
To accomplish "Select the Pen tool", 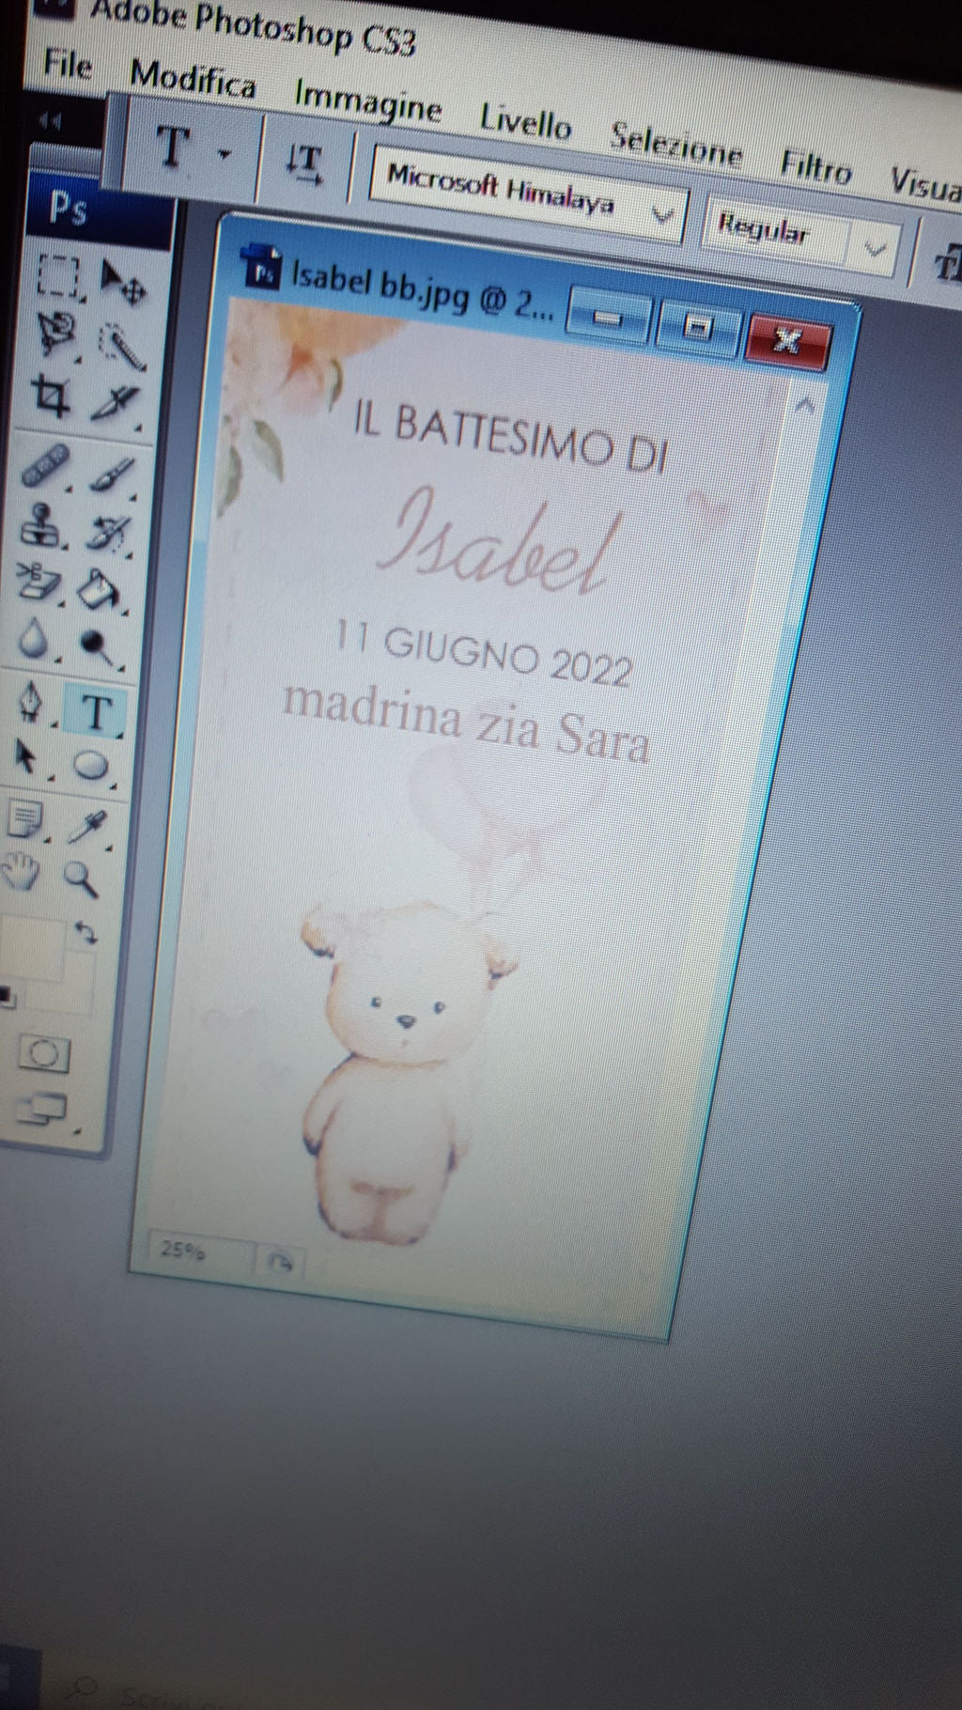I will coord(32,702).
